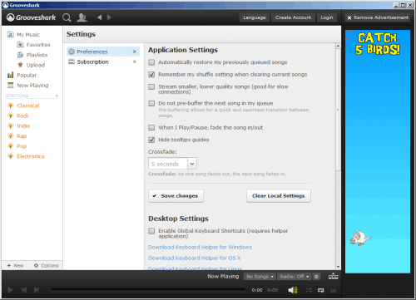This screenshot has width=416, height=300.
Task: Skip to previous track
Action: [x=24, y=290]
